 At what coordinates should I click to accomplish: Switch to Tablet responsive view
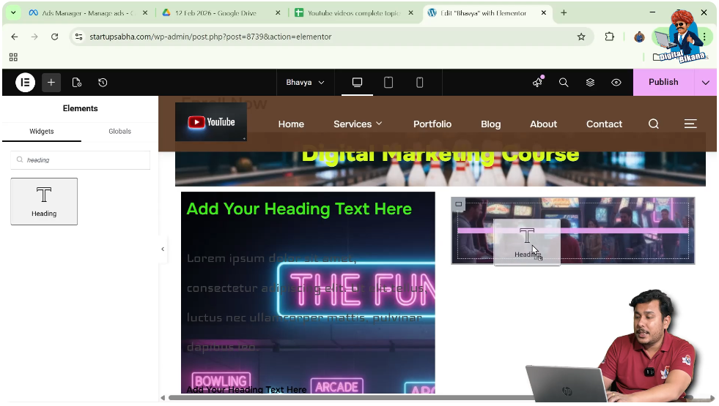click(x=388, y=83)
